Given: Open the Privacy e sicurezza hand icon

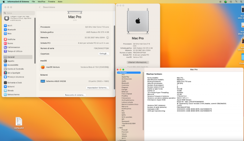Looking at the screenshot, I should 5,77.
